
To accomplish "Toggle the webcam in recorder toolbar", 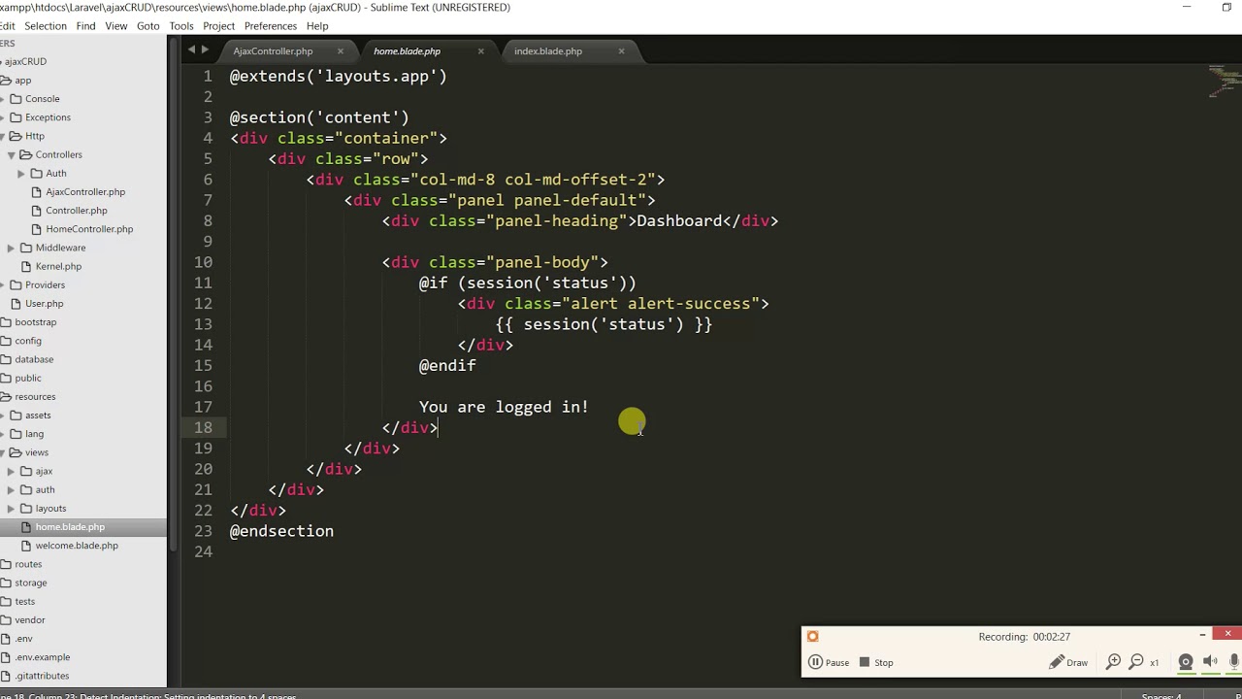I will [1186, 662].
